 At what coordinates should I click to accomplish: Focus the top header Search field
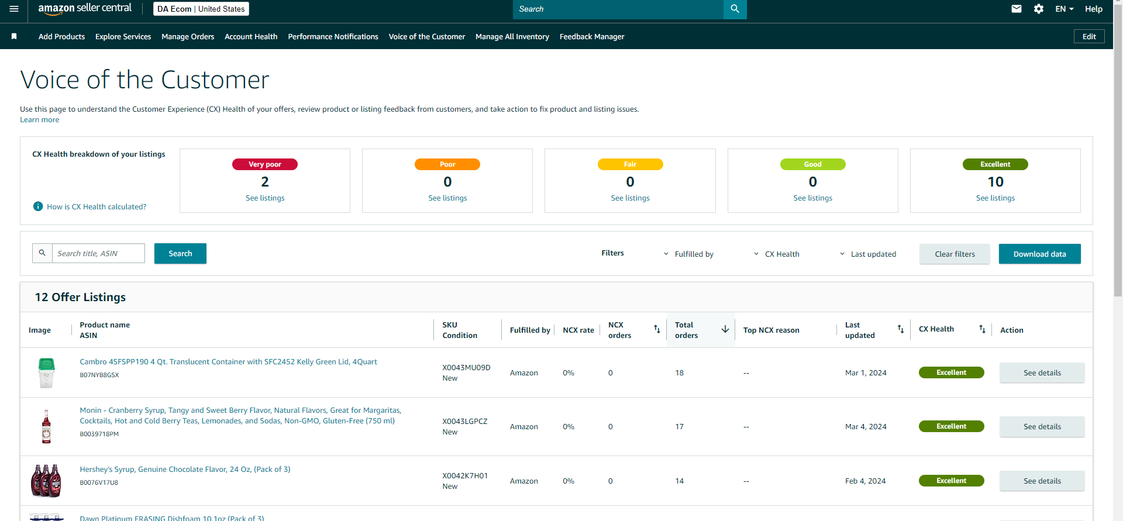click(618, 9)
